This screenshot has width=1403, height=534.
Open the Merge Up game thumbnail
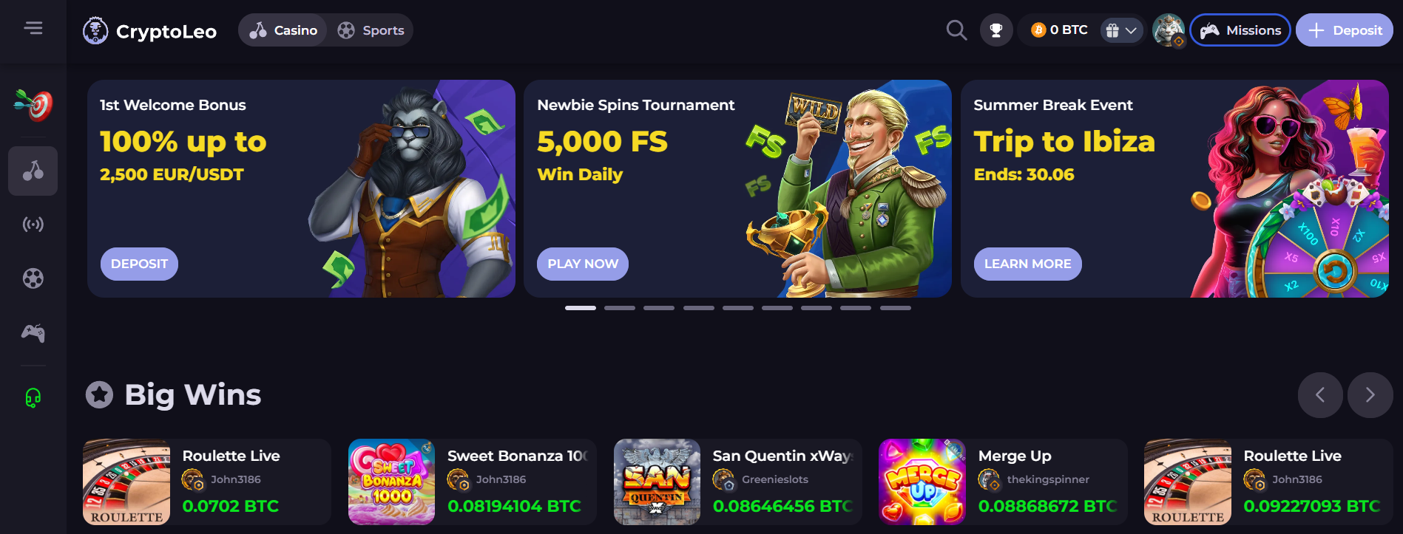pyautogui.click(x=922, y=482)
